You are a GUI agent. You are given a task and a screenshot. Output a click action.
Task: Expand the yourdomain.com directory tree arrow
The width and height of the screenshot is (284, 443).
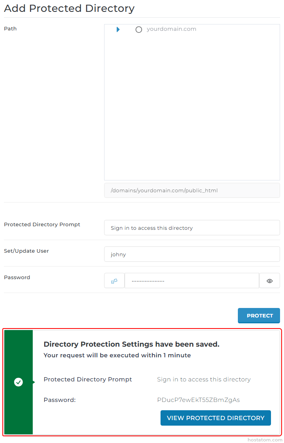(118, 30)
